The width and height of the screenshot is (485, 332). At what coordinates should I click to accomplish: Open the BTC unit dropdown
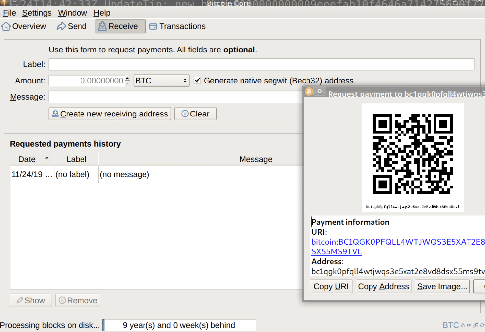coord(161,81)
